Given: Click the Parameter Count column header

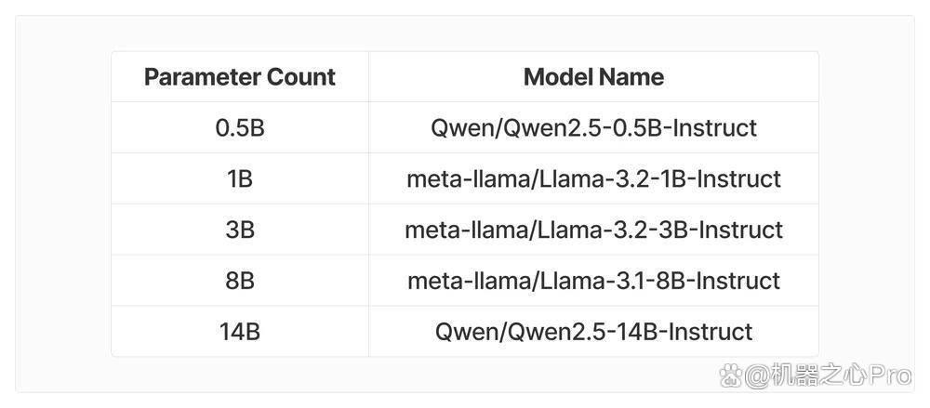Looking at the screenshot, I should coord(240,76).
